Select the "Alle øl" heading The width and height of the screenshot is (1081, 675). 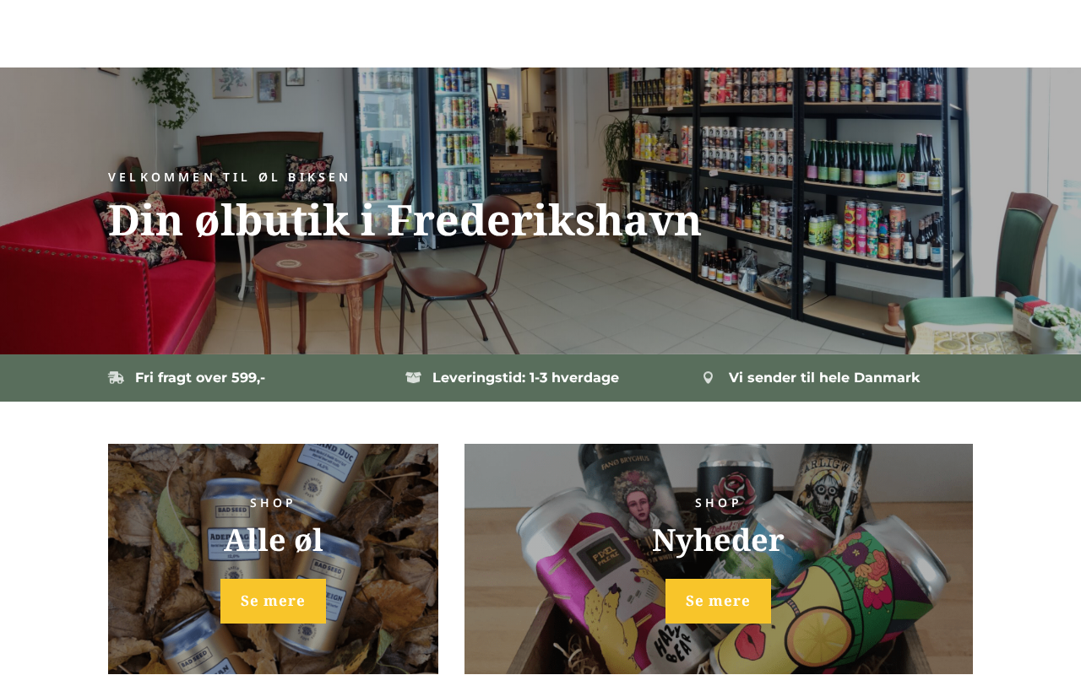pyautogui.click(x=273, y=540)
